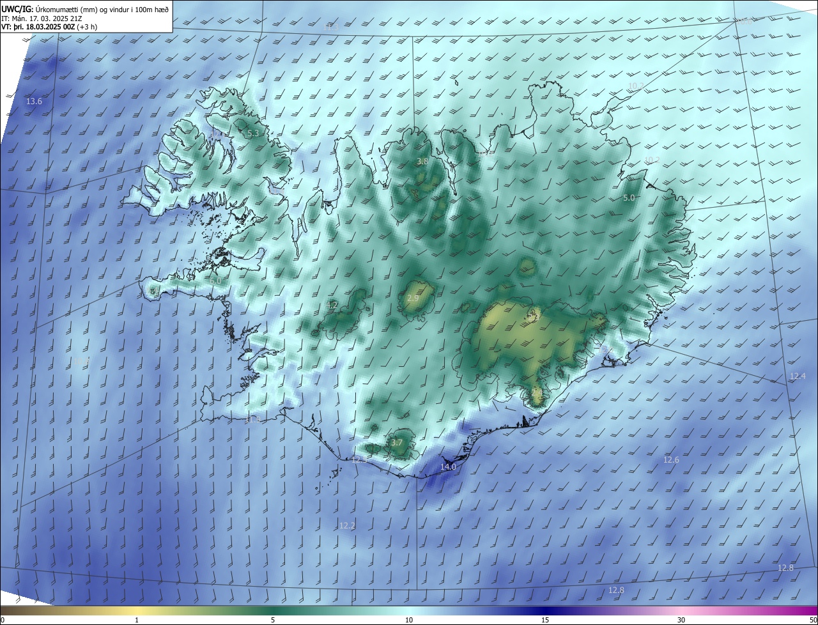Viewport: 818px width, 625px height.
Task: Select the colorbar tick label 5
Action: pos(273,621)
